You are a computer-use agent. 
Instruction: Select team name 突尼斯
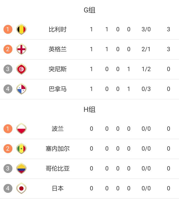[58, 69]
